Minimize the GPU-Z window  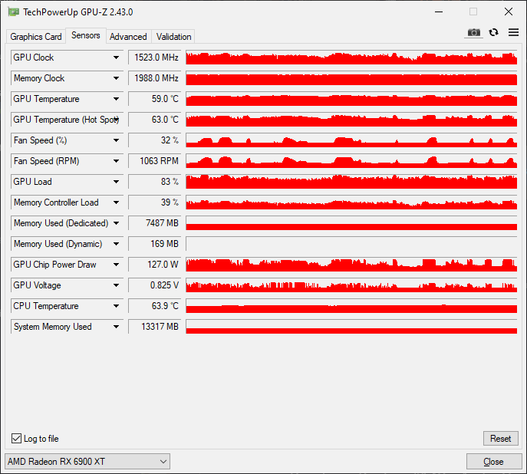(439, 12)
